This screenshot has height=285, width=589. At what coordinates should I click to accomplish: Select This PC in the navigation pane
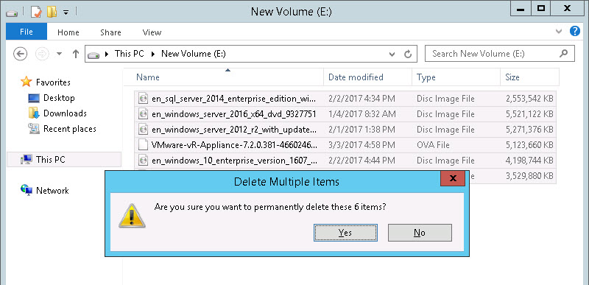[x=51, y=160]
